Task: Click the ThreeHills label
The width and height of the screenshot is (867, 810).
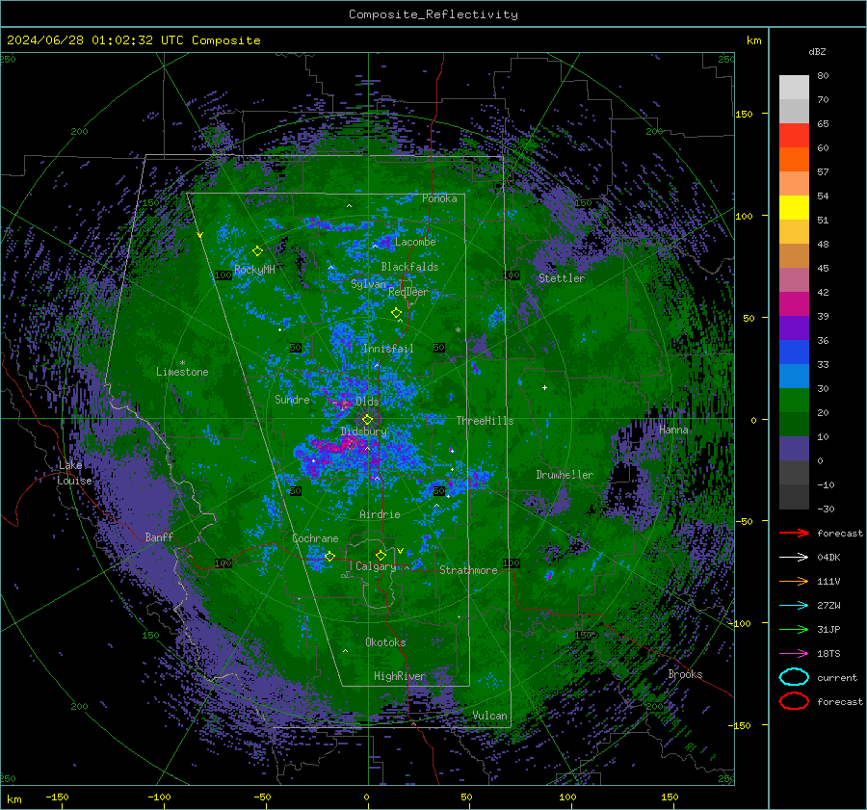Action: [485, 421]
